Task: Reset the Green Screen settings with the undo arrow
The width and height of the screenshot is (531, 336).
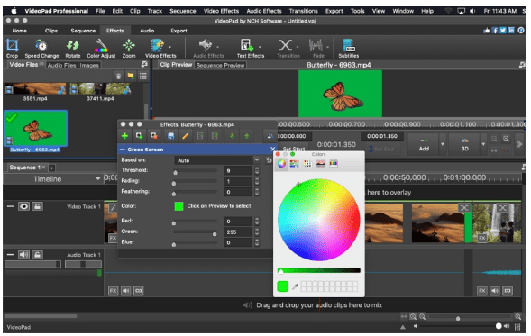Action: click(269, 160)
